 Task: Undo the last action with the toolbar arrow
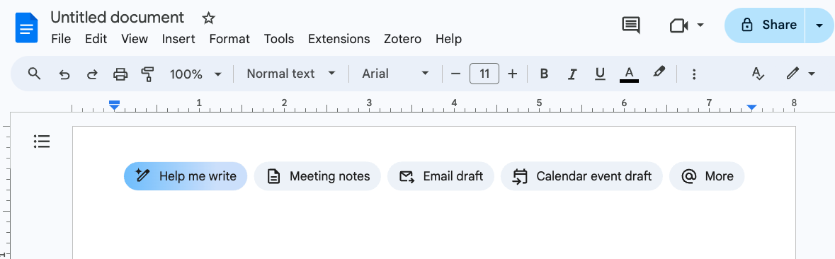[x=64, y=74]
